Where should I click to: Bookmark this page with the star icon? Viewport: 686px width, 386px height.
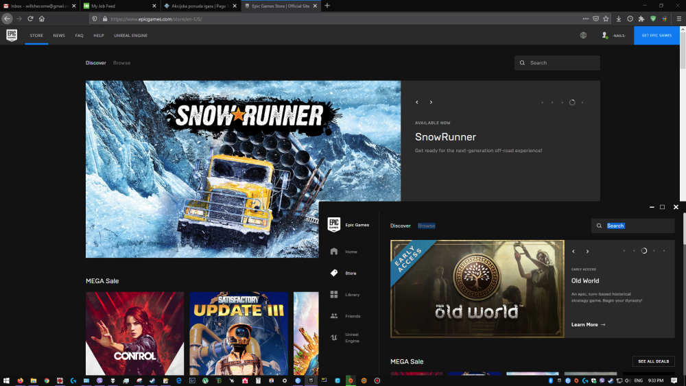tap(606, 19)
